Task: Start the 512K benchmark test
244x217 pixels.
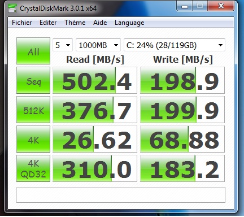Action: pyautogui.click(x=33, y=110)
